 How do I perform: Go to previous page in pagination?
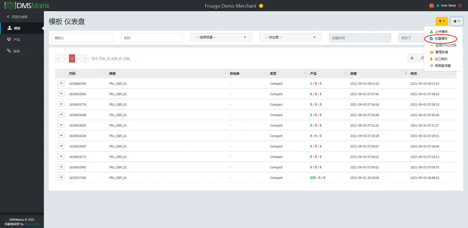point(65,58)
